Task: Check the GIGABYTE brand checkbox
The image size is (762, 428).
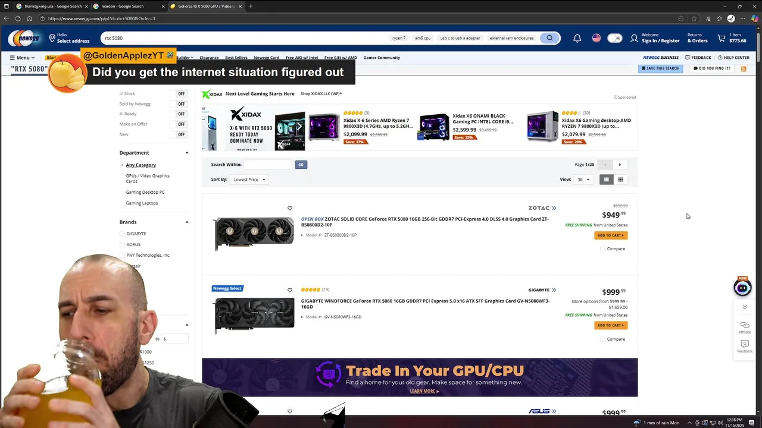Action: pos(122,234)
